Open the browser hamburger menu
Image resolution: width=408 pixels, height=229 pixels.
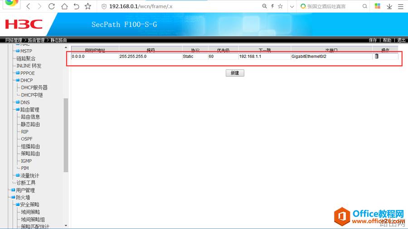(x=401, y=6)
